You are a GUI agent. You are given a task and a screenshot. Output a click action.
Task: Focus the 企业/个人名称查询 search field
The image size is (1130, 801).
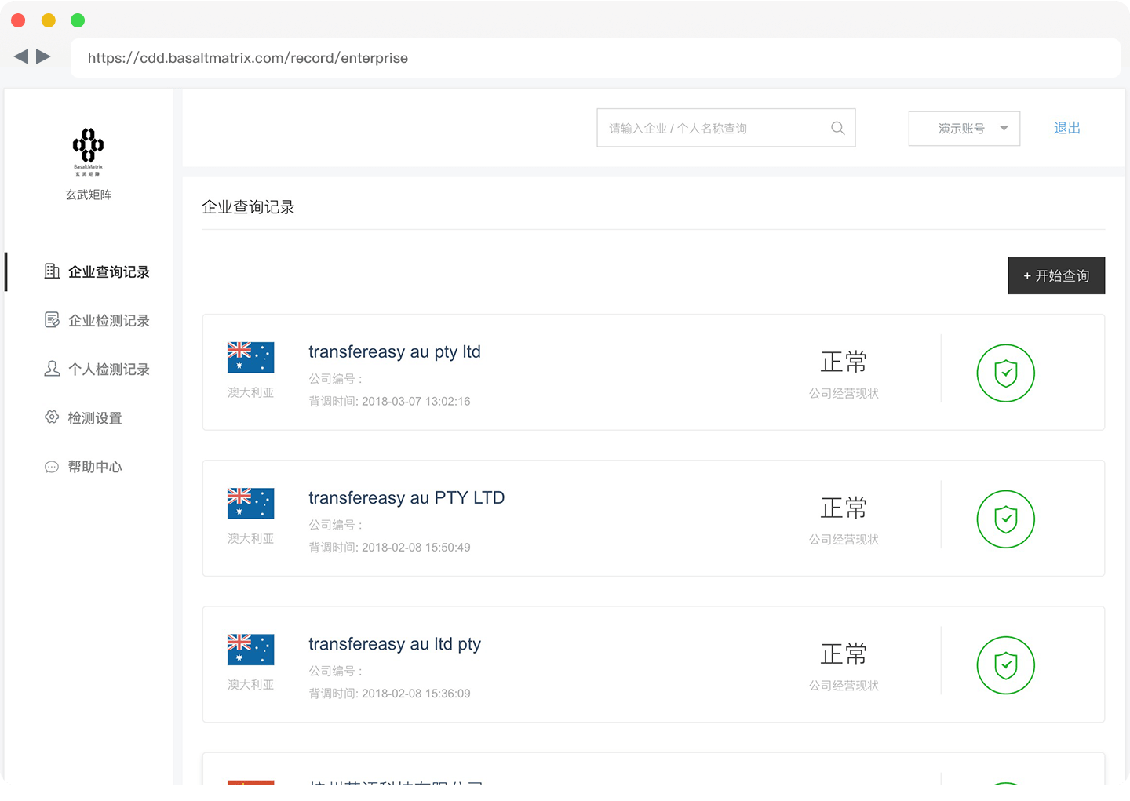726,128
